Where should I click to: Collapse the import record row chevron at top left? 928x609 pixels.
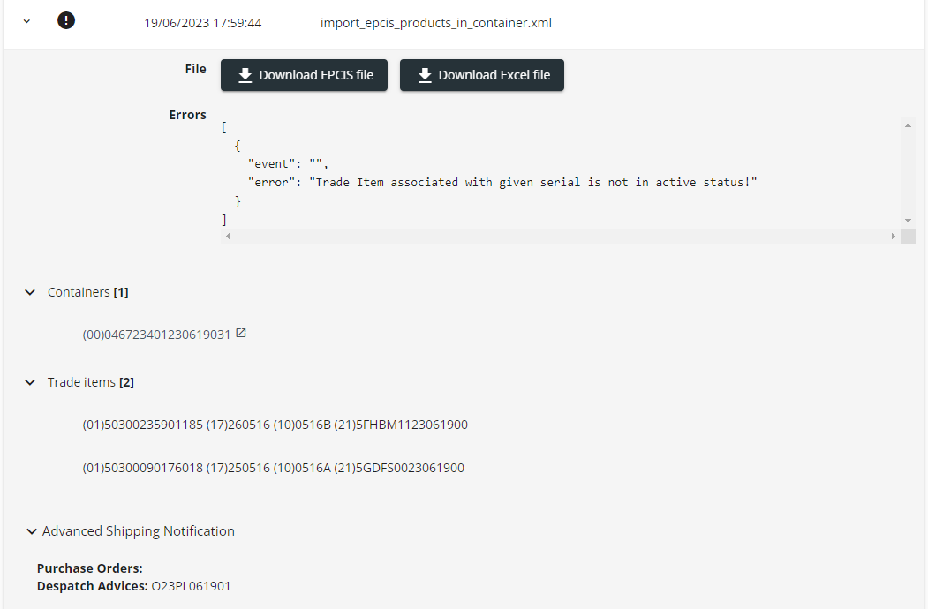(x=26, y=19)
